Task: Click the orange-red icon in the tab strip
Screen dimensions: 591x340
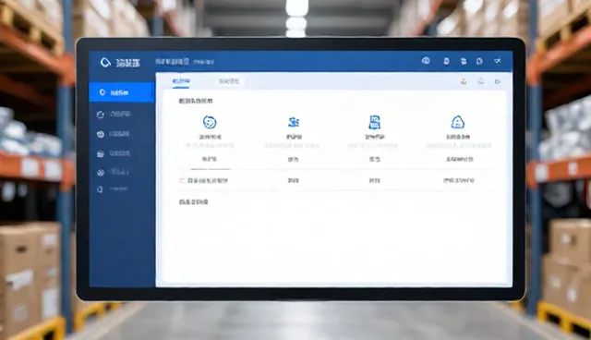Action: (464, 81)
